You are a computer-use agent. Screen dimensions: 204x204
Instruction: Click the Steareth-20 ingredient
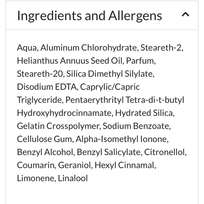click(x=40, y=74)
